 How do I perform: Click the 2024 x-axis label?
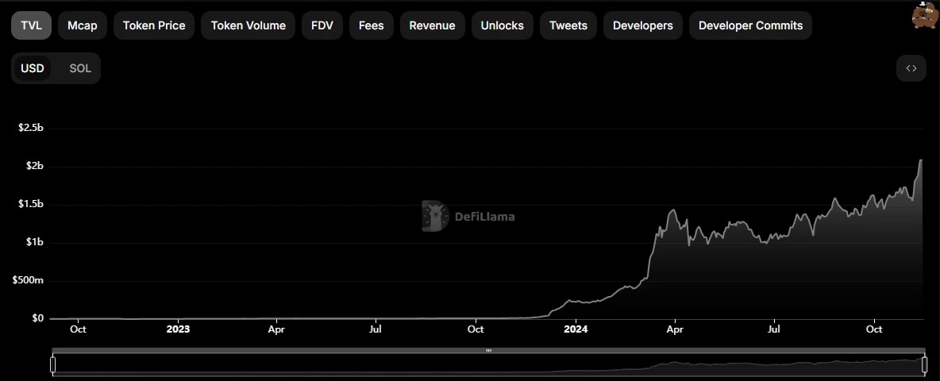(576, 329)
